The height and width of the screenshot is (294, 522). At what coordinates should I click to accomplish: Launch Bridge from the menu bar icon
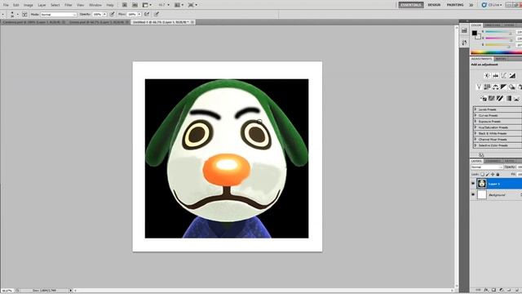tap(125, 5)
